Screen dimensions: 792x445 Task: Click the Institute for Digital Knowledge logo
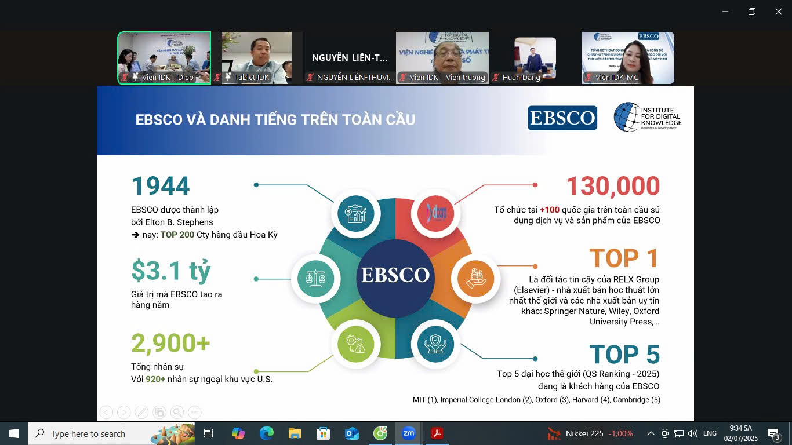648,117
